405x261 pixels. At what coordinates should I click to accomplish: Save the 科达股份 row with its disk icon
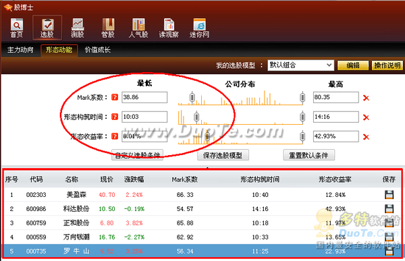coord(389,208)
